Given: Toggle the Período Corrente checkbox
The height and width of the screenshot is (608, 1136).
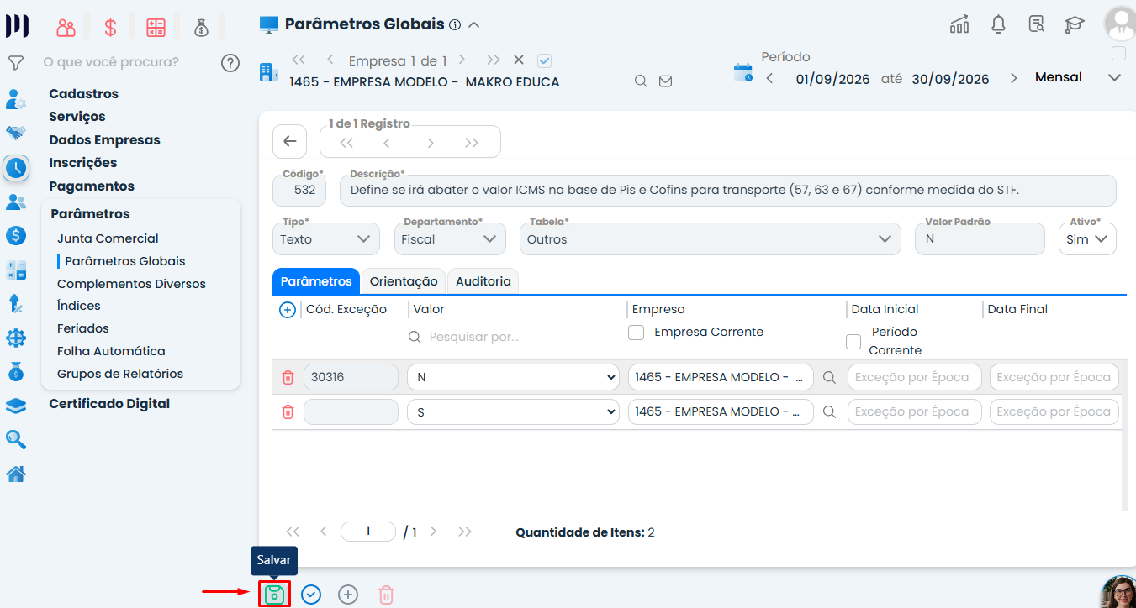Looking at the screenshot, I should pyautogui.click(x=853, y=342).
